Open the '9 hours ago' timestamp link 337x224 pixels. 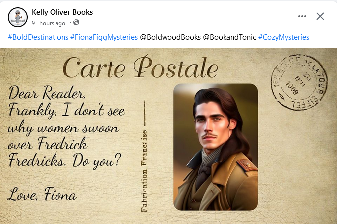click(49, 23)
